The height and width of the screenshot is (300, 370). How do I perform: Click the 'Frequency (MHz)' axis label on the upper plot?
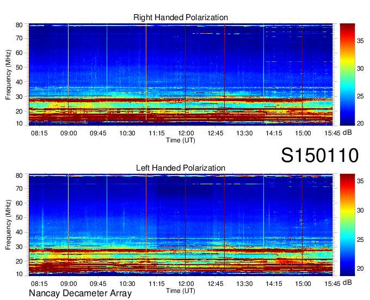pos(8,74)
